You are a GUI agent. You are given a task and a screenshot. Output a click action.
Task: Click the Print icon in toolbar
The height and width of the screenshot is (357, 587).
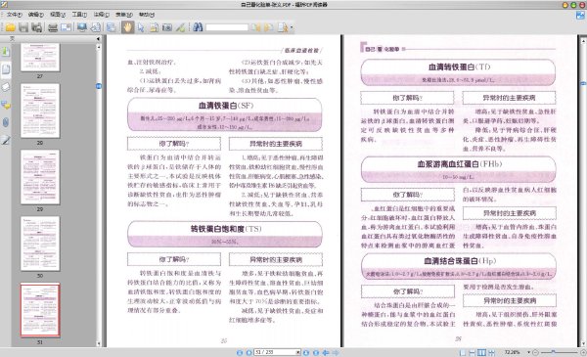coord(53,27)
